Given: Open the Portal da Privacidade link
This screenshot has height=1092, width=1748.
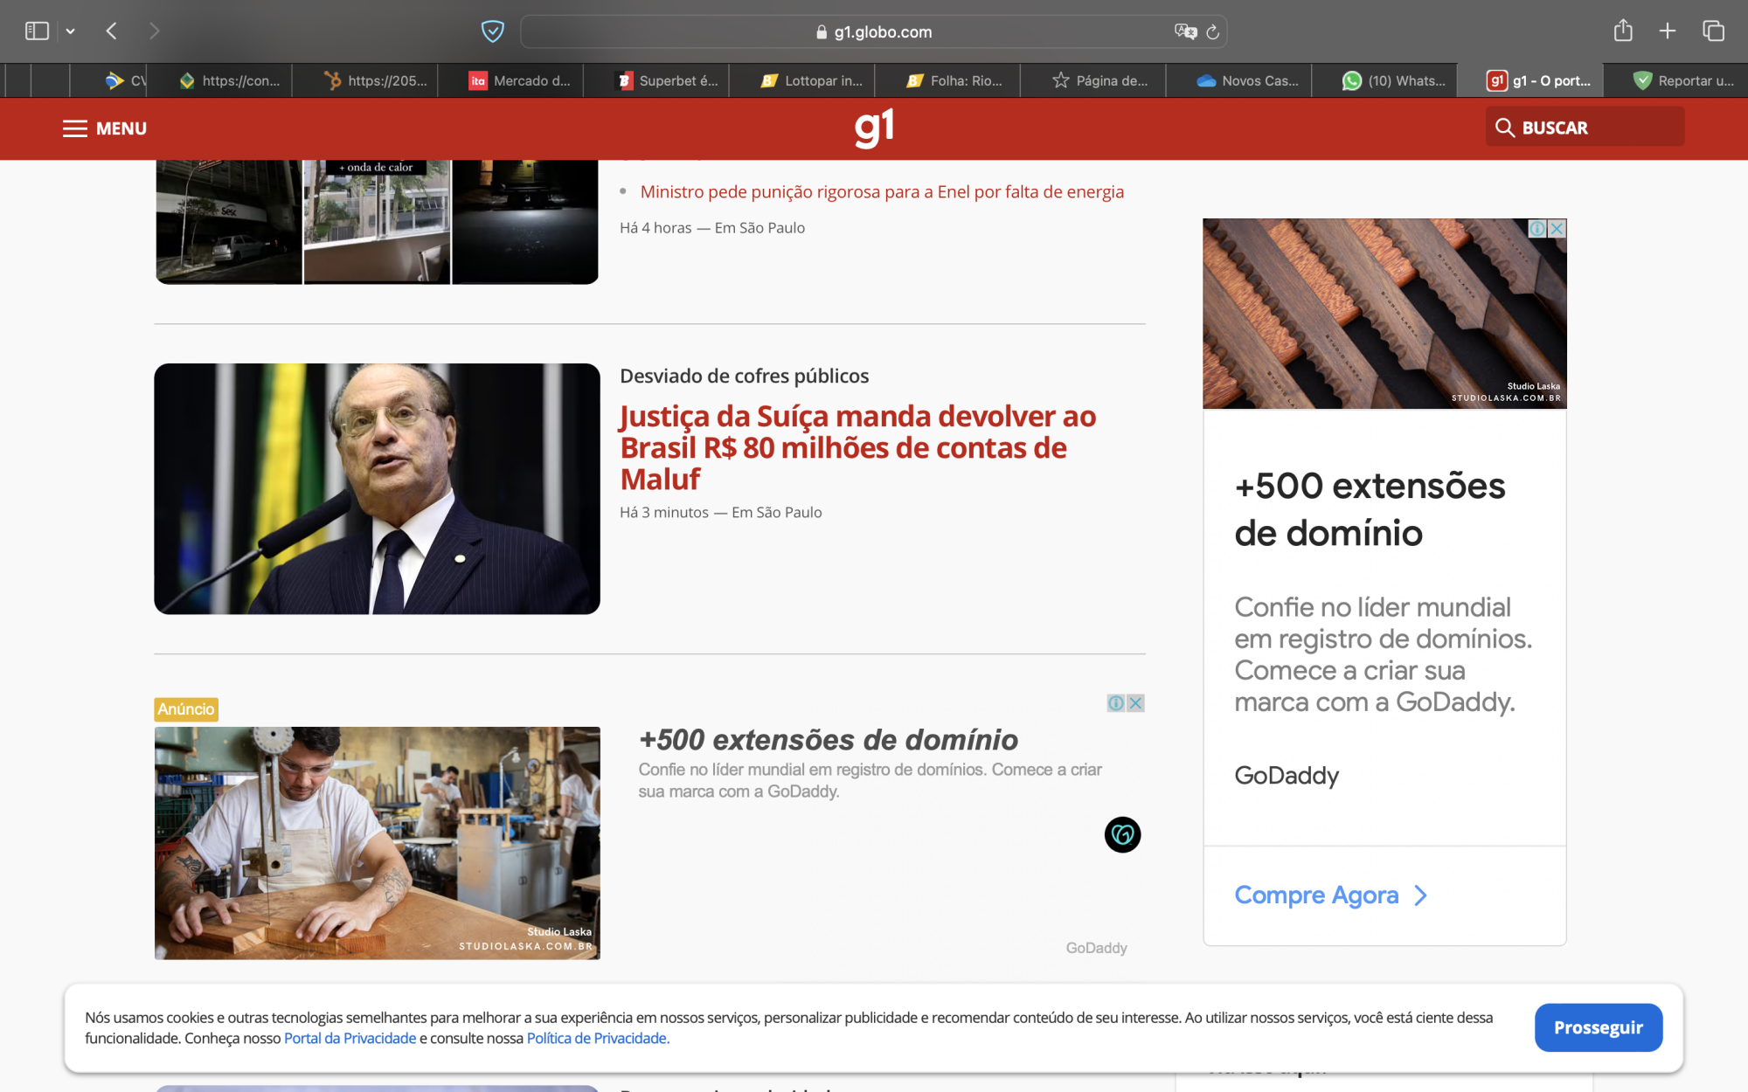Looking at the screenshot, I should (350, 1038).
